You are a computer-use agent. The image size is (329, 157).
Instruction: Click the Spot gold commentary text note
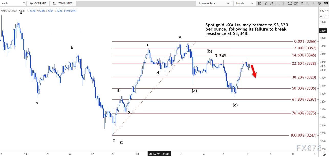[x=247, y=29]
